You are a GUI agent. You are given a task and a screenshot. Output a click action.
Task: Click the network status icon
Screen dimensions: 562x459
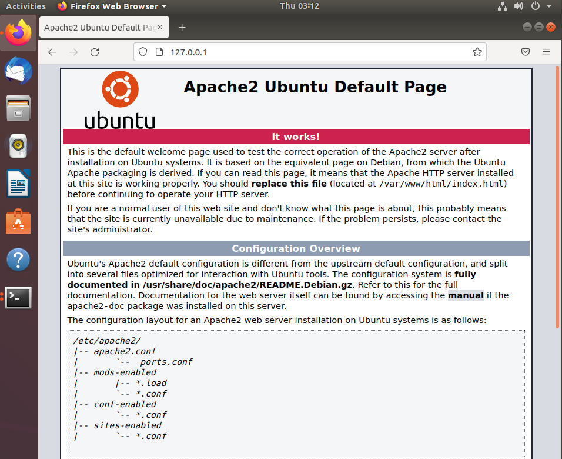[502, 6]
